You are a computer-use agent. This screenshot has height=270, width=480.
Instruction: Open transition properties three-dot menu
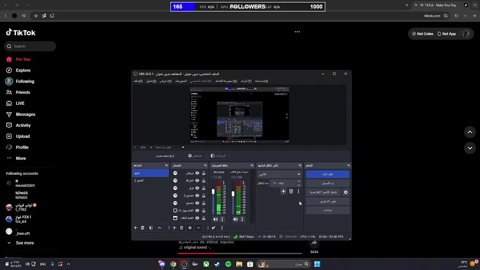pyautogui.click(x=298, y=191)
